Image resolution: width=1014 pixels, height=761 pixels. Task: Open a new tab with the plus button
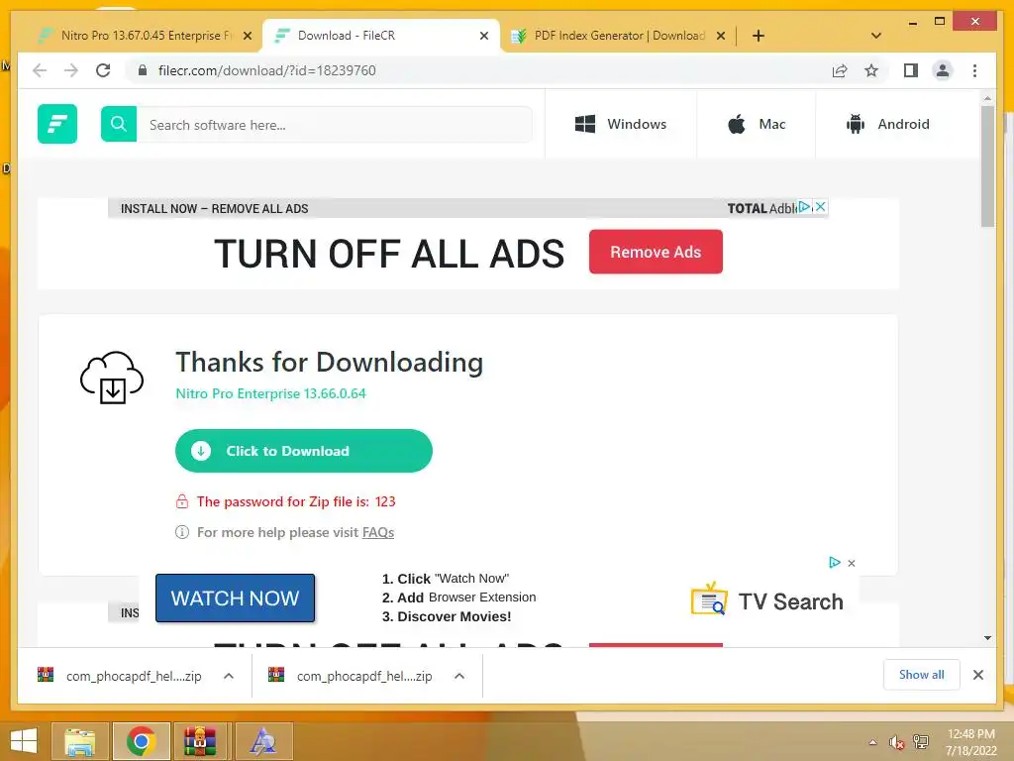[x=759, y=36]
